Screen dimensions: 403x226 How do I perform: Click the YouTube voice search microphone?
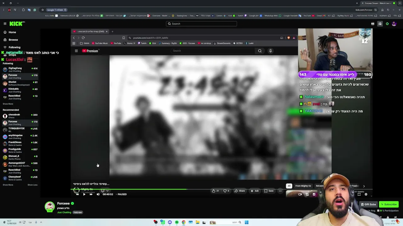(270, 51)
